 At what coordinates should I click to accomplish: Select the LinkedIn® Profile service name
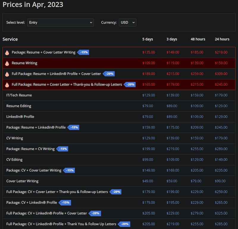click(x=20, y=117)
